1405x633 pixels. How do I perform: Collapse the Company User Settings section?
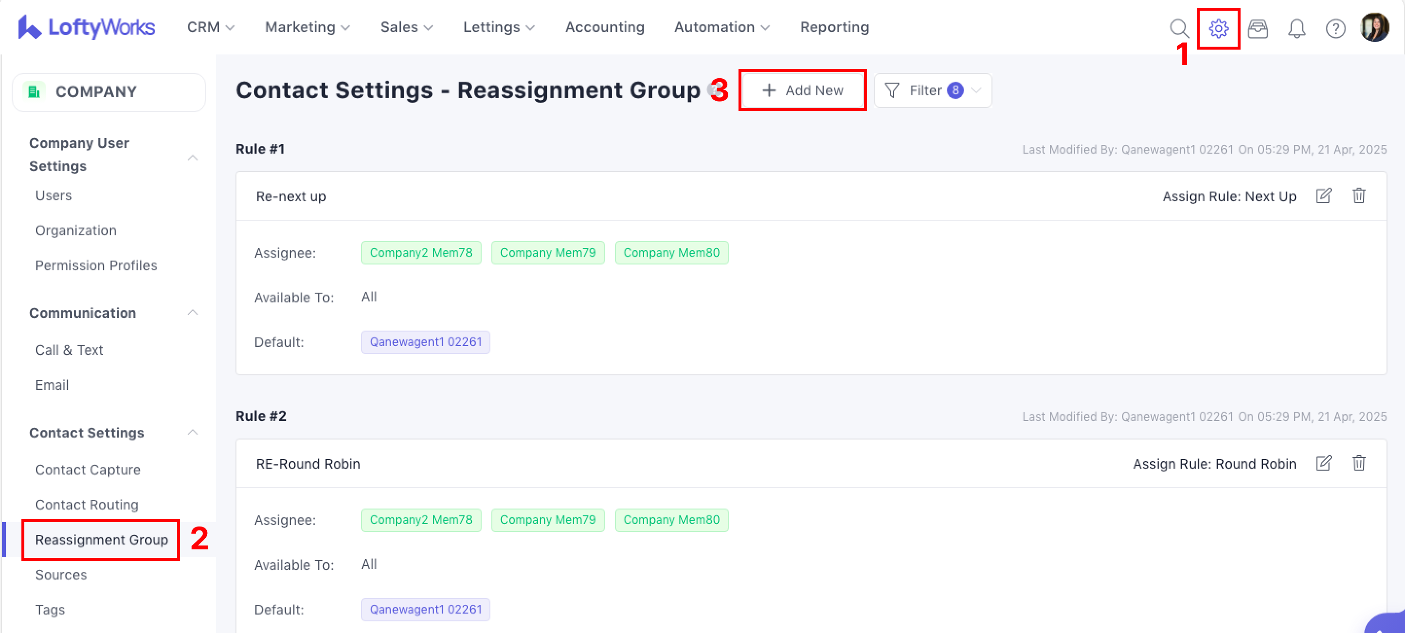pos(193,158)
